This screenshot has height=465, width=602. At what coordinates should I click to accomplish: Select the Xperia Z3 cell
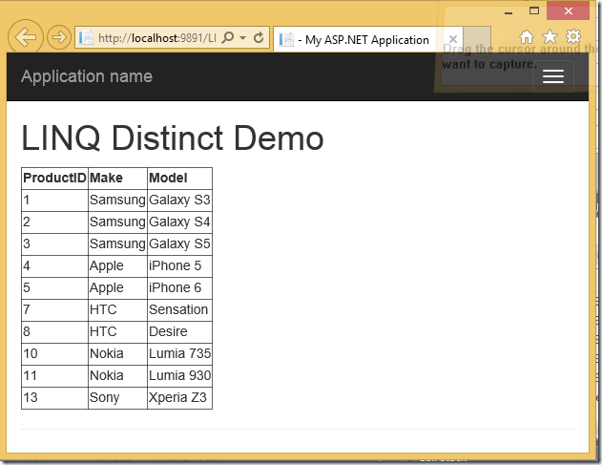click(x=179, y=398)
